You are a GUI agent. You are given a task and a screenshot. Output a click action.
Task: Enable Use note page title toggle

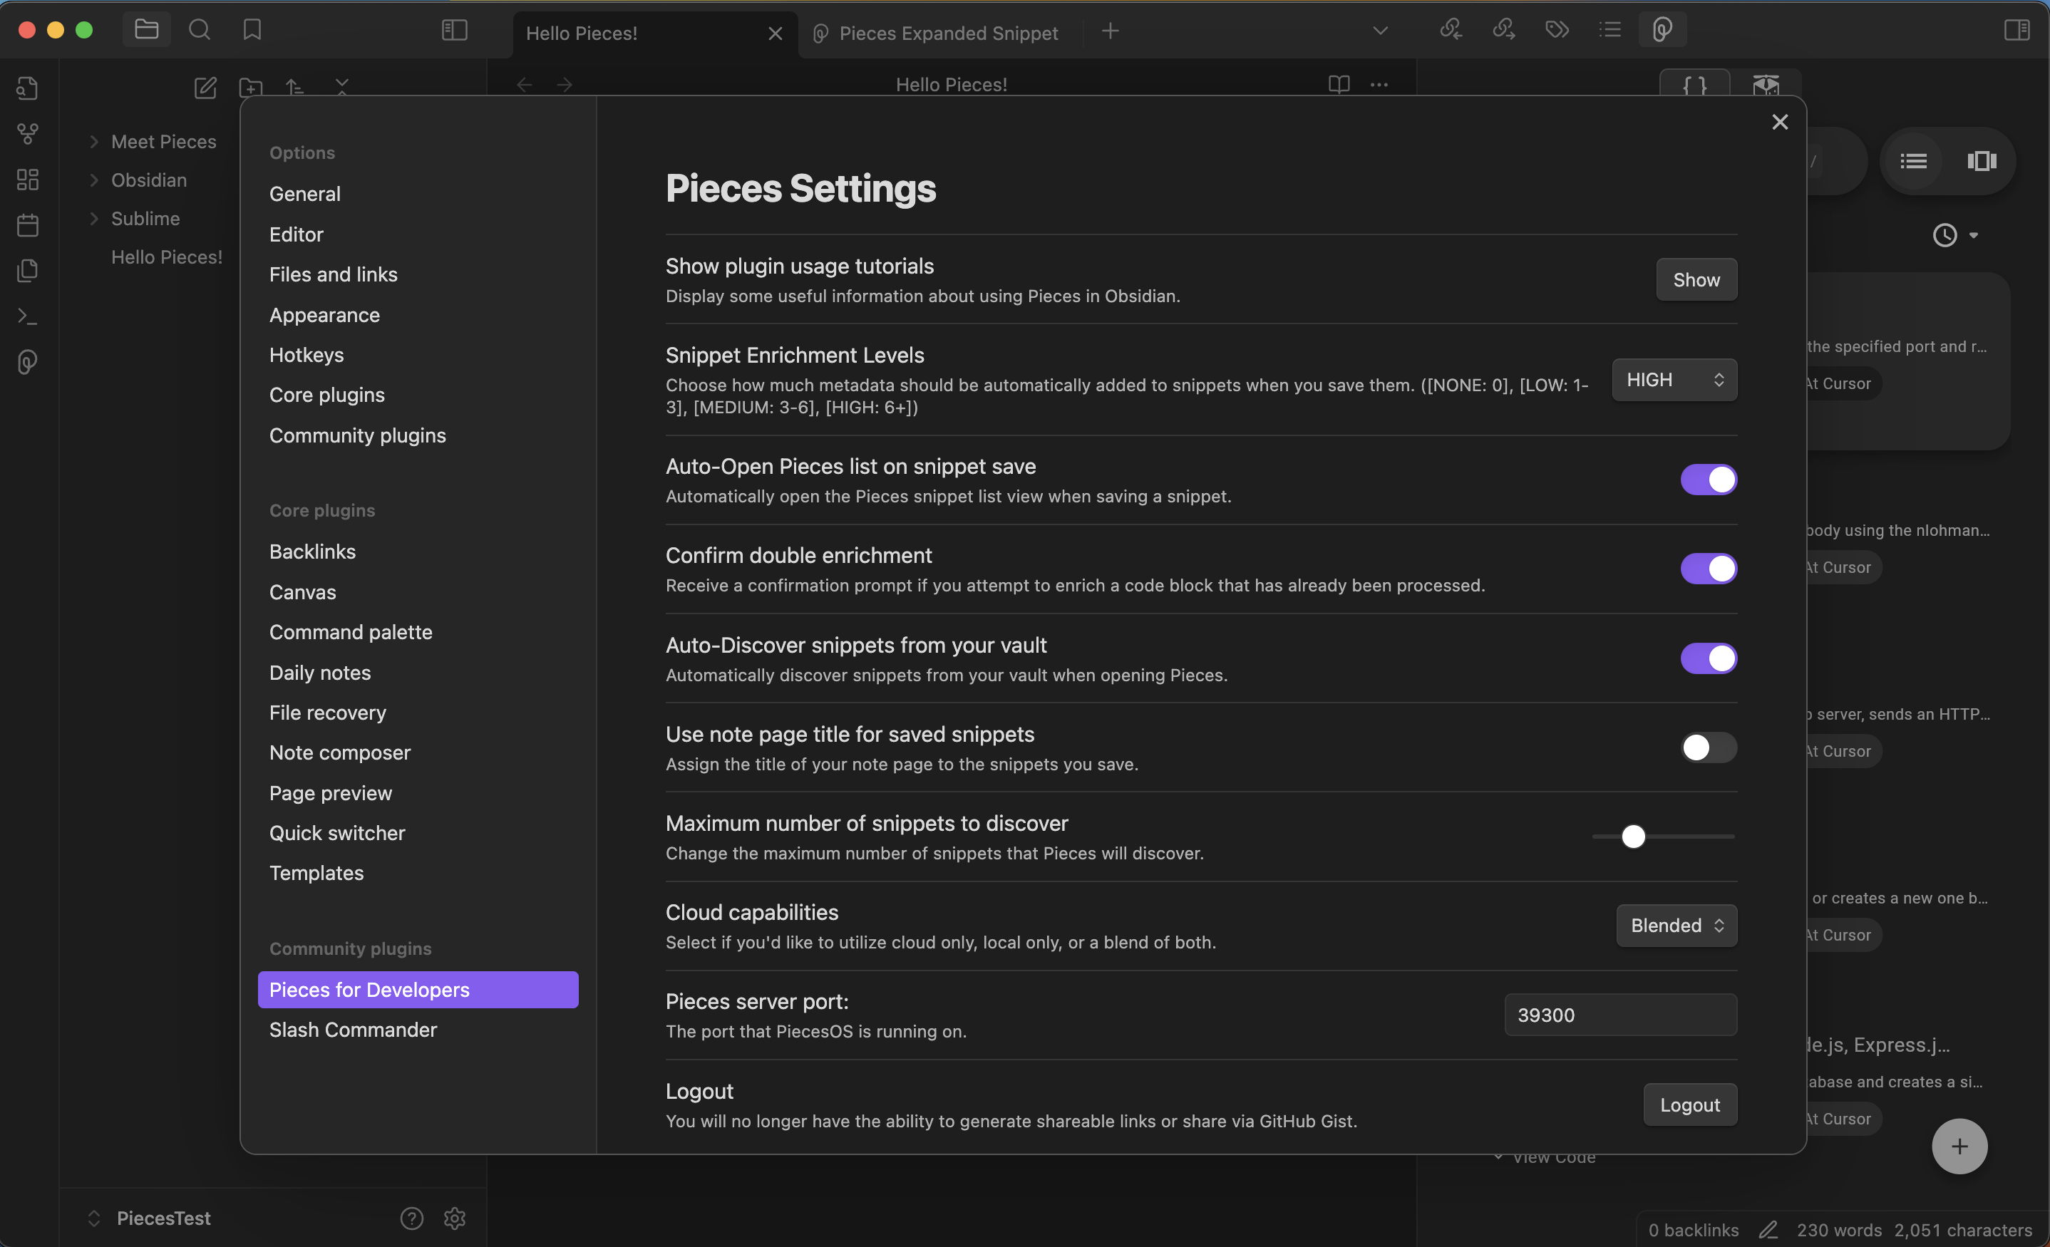[1708, 747]
